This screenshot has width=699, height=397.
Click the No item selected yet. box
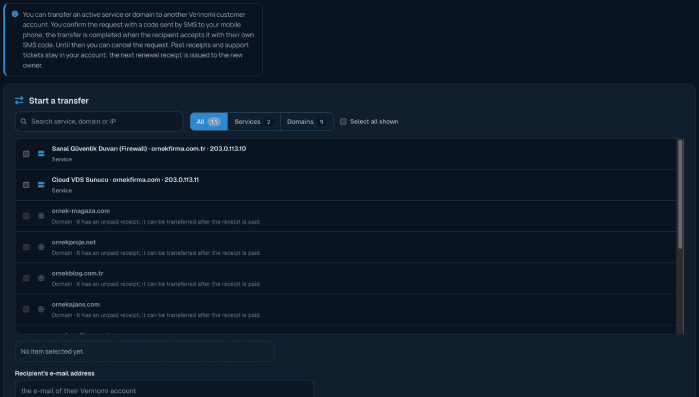(144, 351)
